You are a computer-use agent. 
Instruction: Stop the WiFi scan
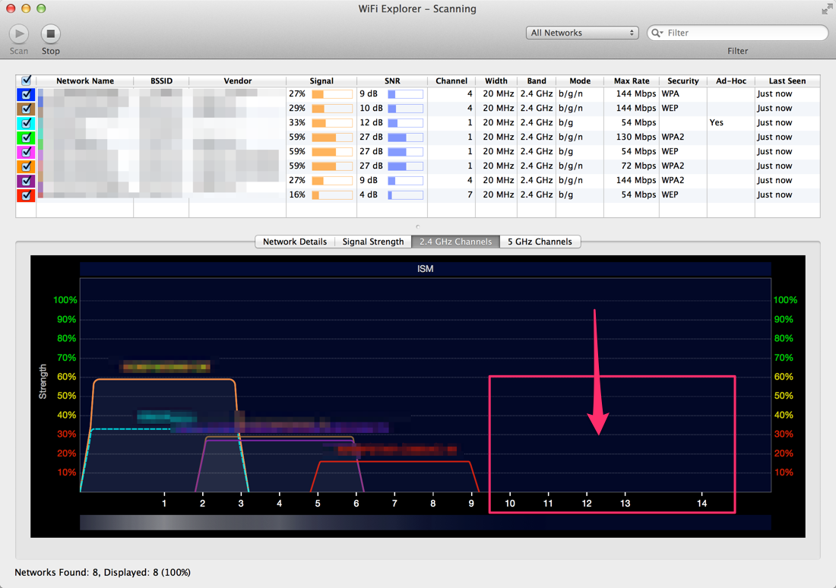point(51,34)
